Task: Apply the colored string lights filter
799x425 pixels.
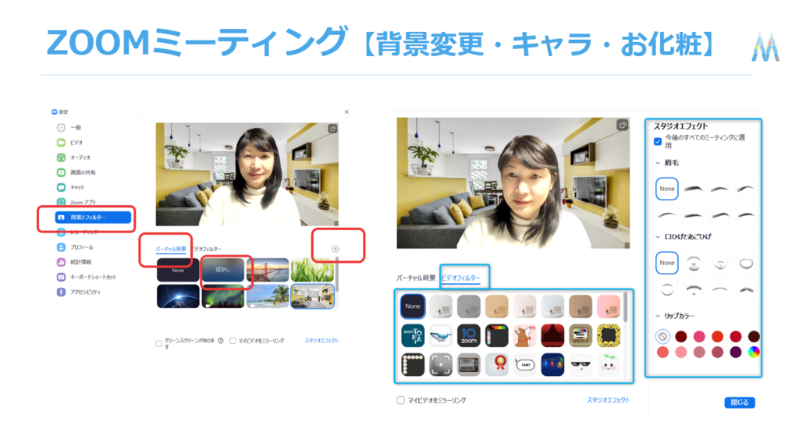Action: (x=553, y=365)
